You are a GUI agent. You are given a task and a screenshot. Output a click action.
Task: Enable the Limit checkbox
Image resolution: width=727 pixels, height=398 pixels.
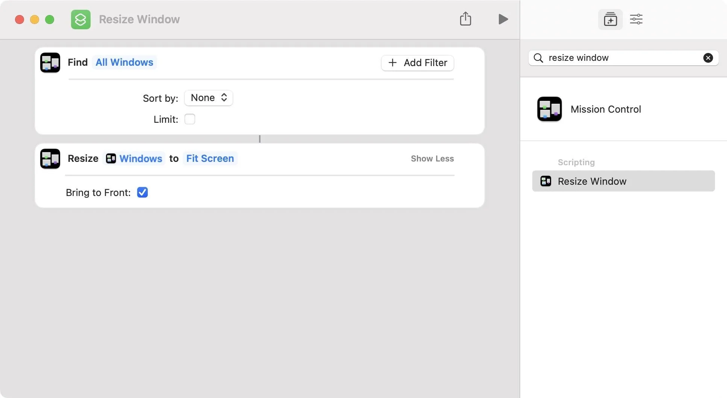pyautogui.click(x=190, y=119)
